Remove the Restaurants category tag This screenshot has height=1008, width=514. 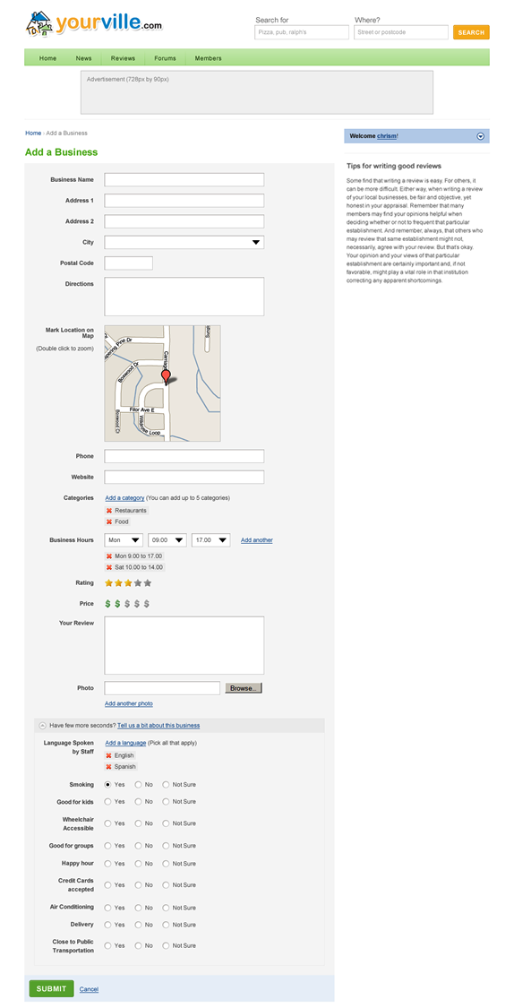tap(109, 511)
